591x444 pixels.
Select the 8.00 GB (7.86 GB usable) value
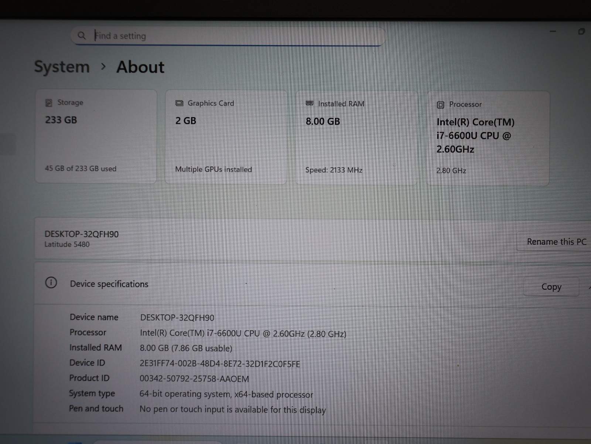point(186,348)
